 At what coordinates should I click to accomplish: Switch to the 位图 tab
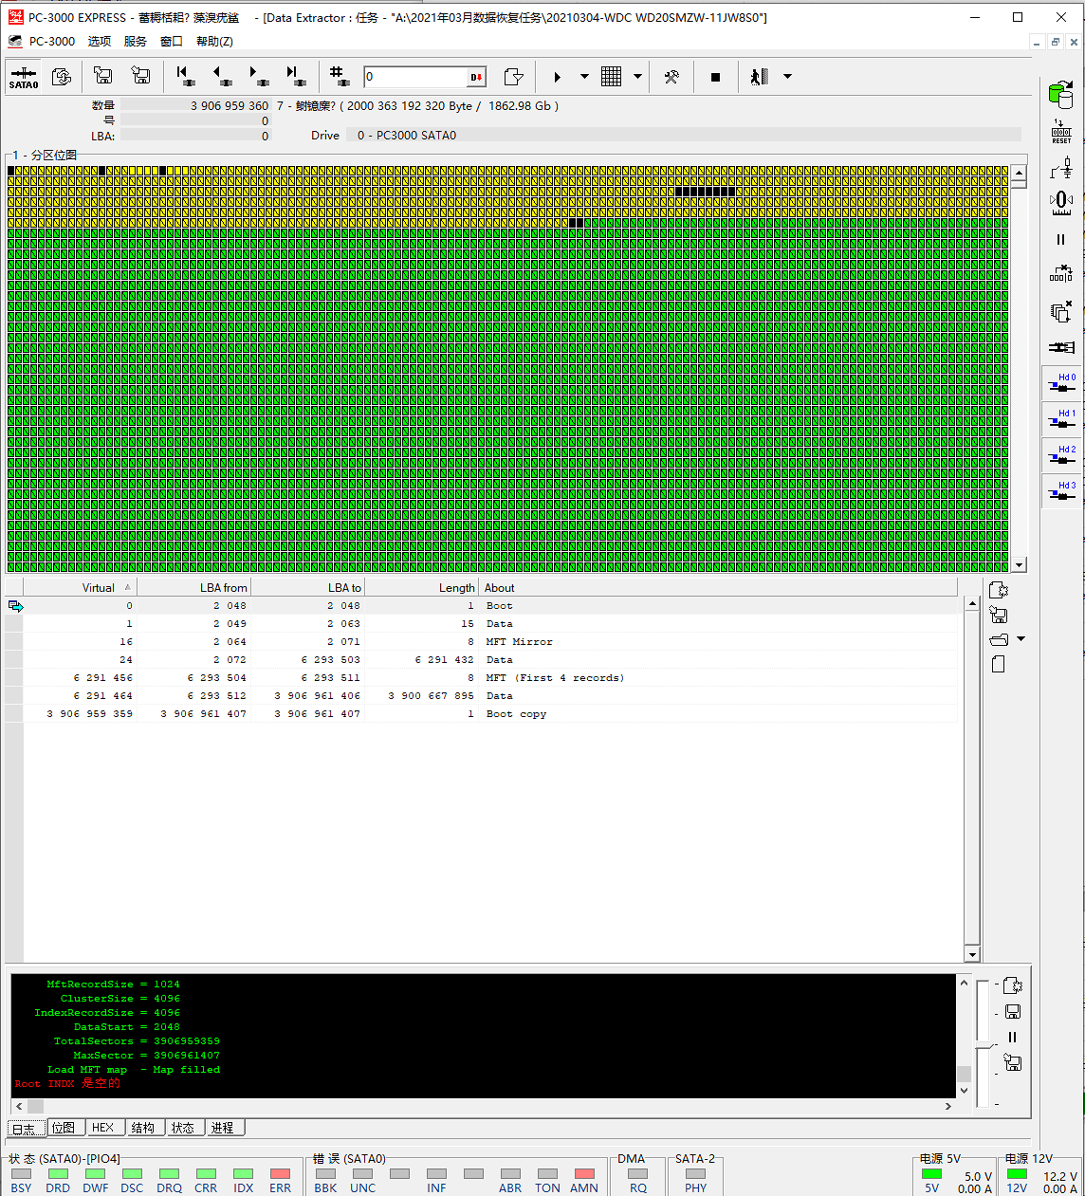[x=64, y=1128]
